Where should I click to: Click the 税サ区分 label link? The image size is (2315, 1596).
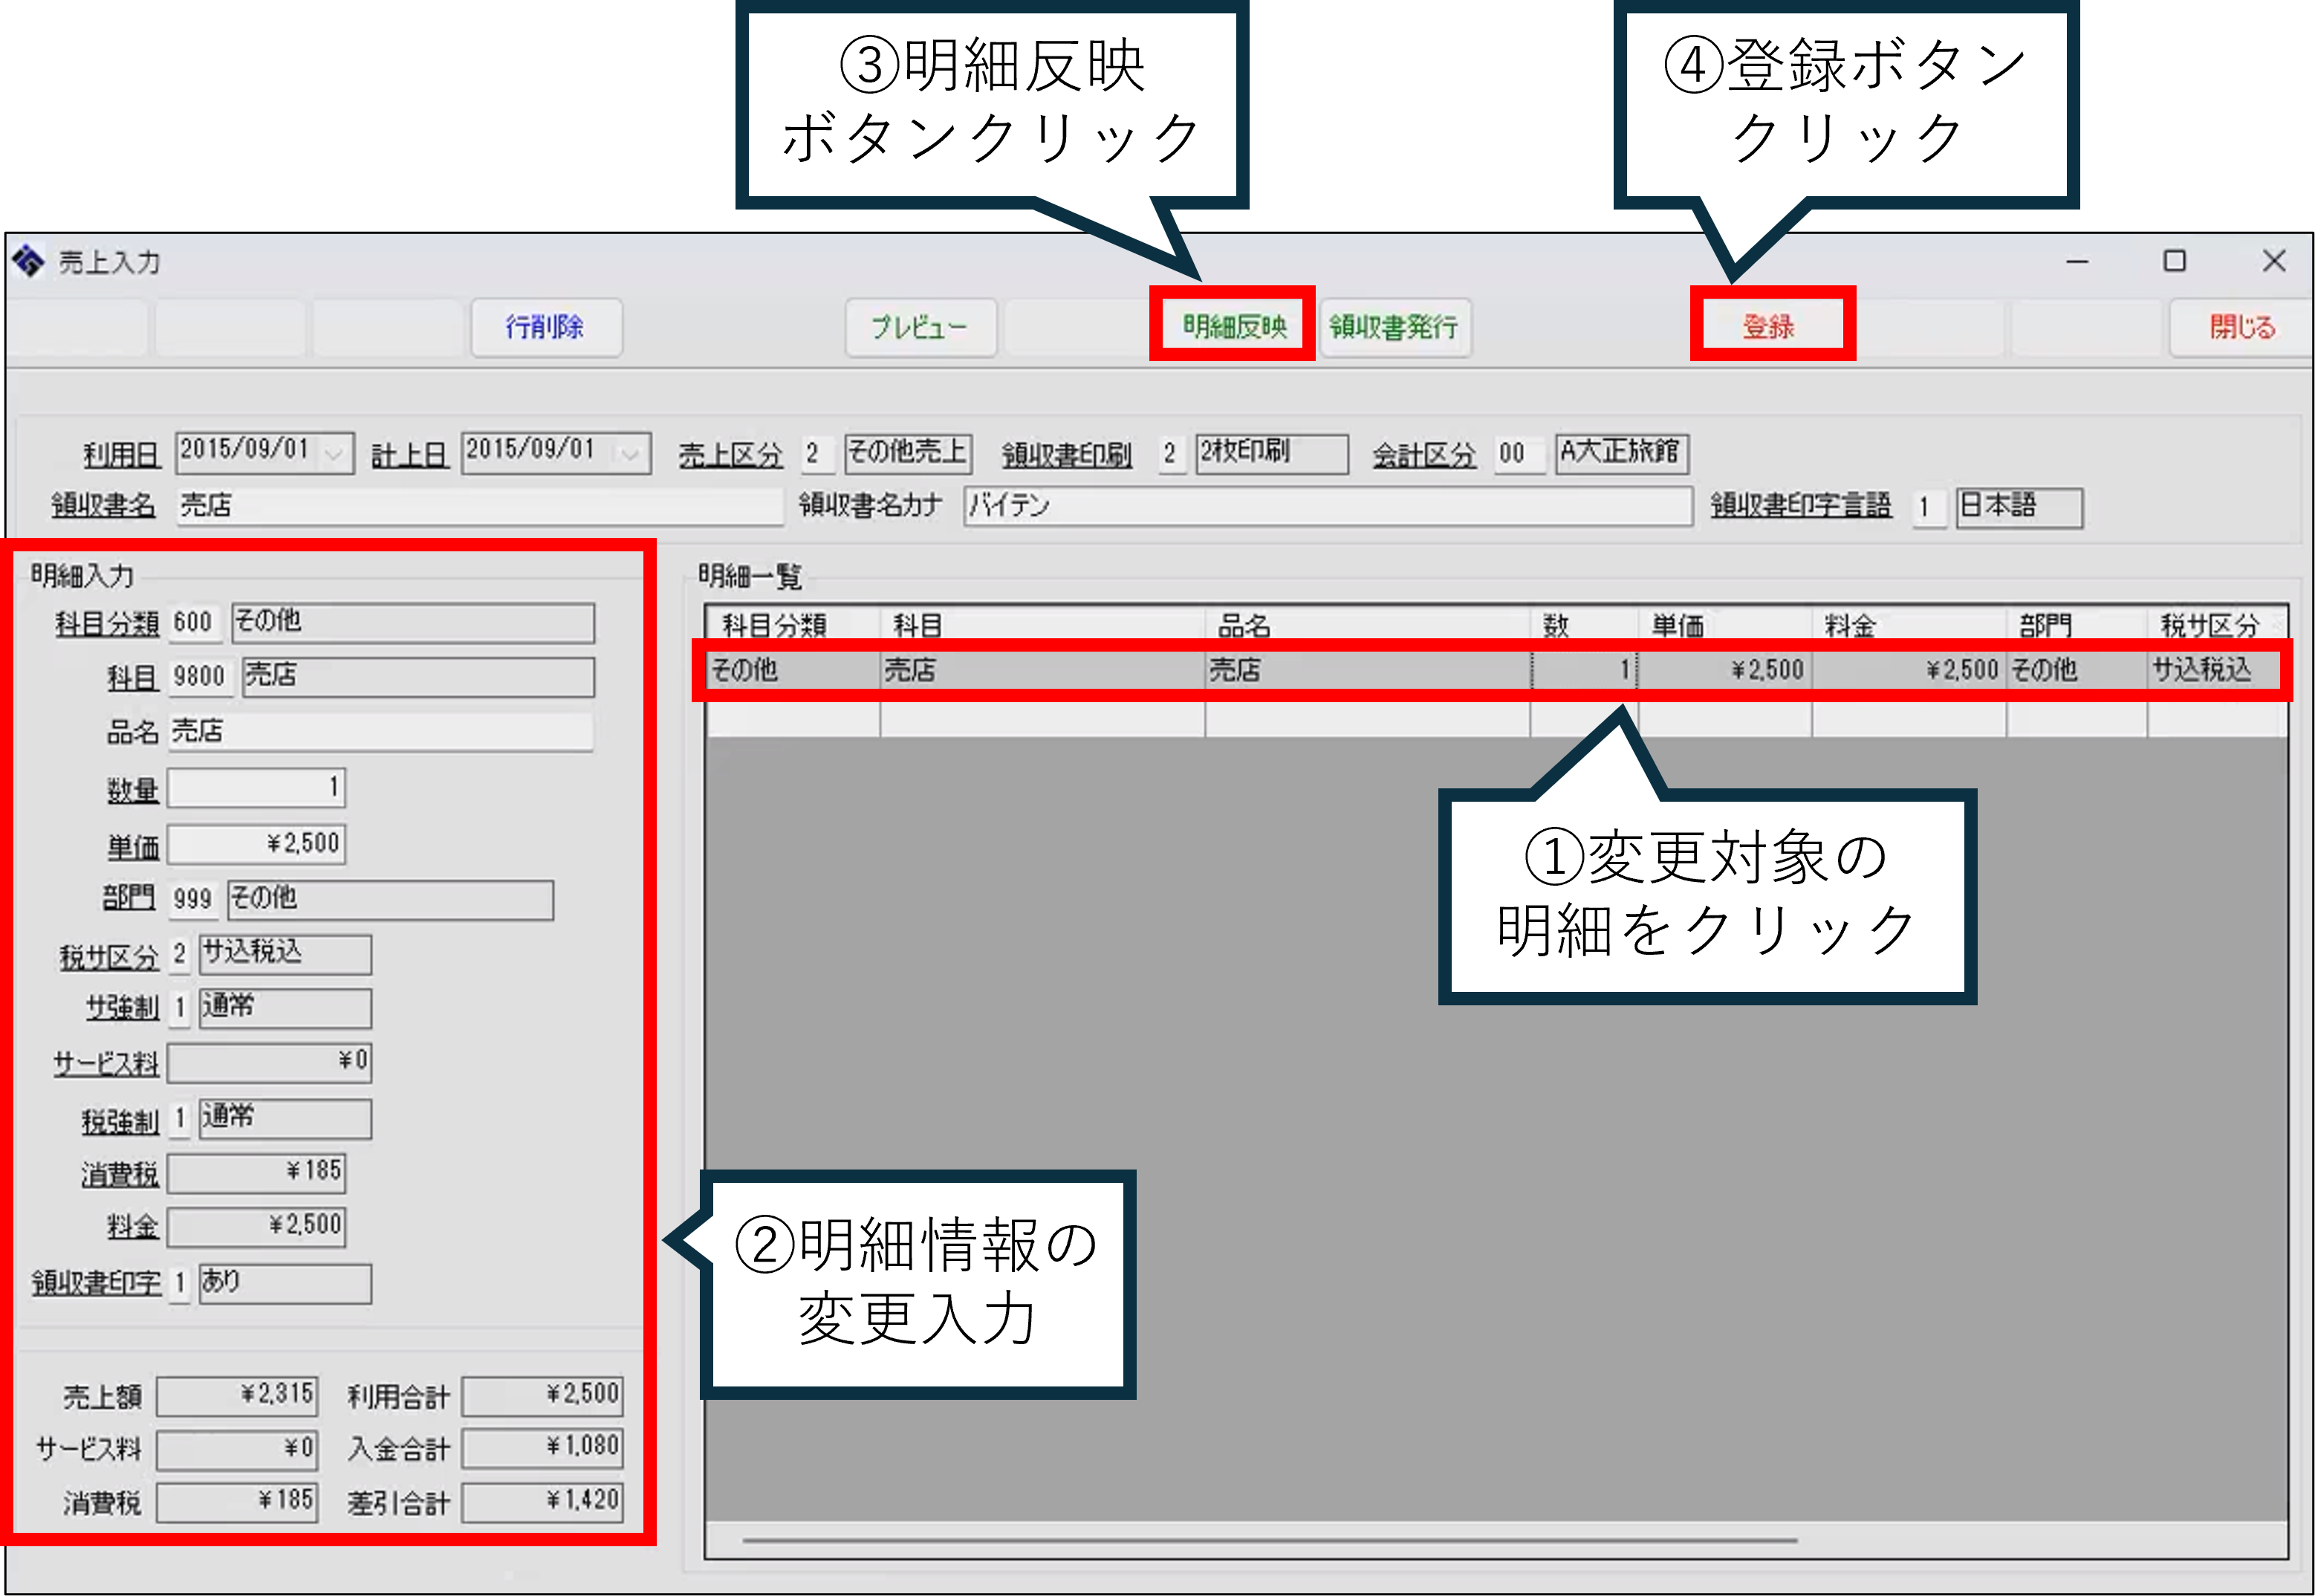[109, 957]
